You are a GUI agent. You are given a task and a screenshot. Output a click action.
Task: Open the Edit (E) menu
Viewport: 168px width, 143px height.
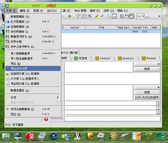pos(25,11)
